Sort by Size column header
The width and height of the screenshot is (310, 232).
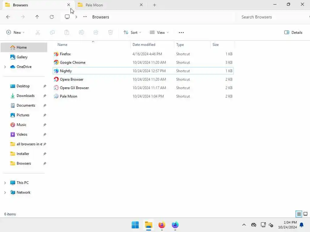223,45
